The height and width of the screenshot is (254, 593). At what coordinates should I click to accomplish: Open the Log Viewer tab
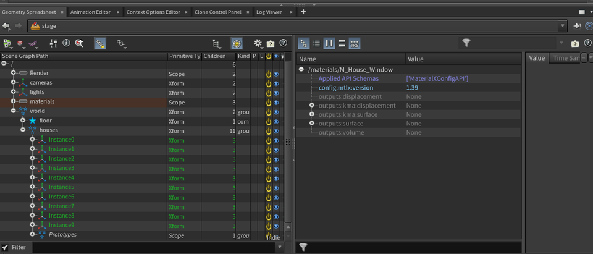271,12
